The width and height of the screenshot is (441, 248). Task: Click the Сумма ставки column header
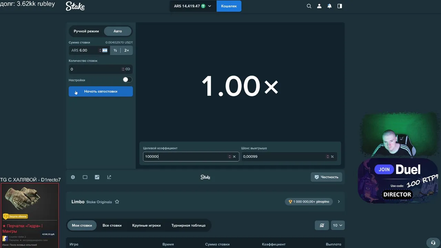(217, 244)
